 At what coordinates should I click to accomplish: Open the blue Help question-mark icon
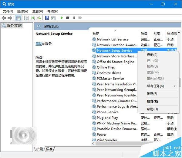[x=47, y=18]
